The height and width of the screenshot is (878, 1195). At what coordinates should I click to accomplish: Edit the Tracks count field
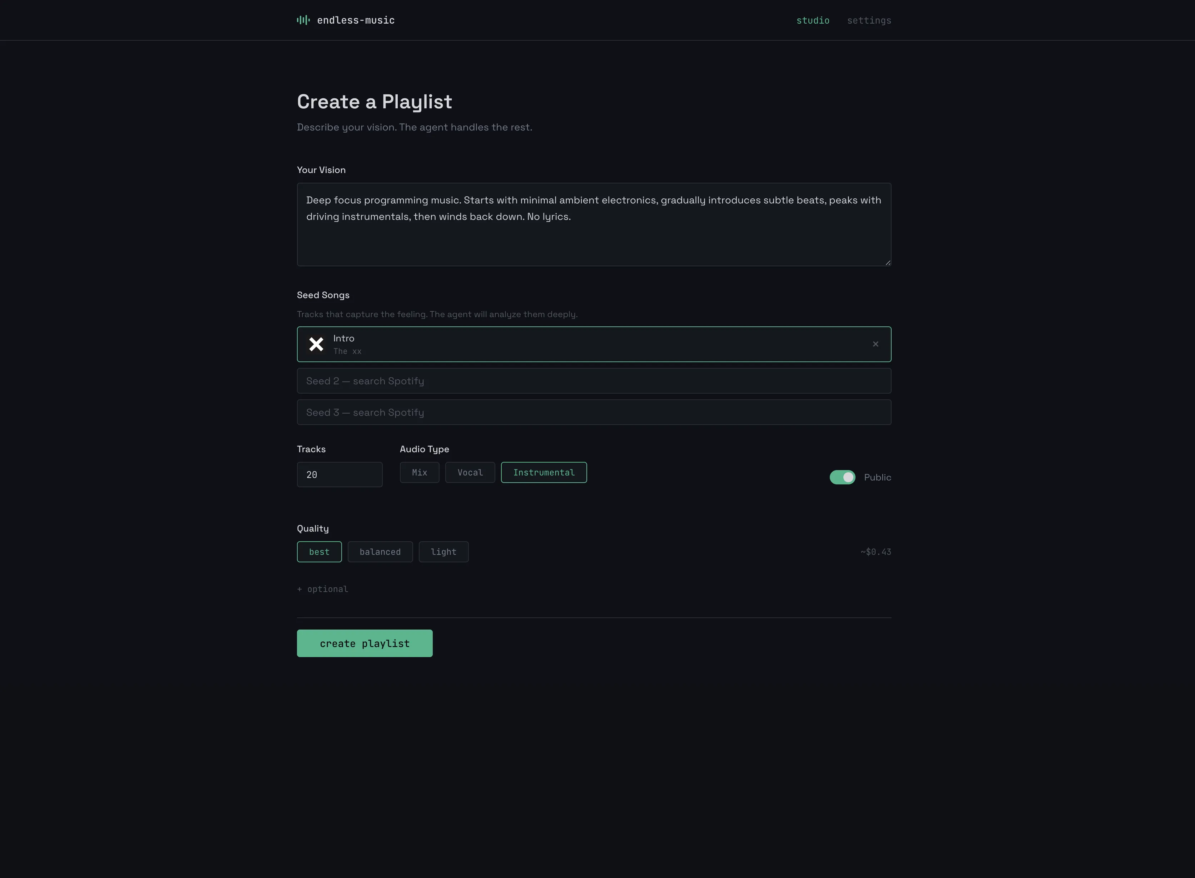(x=339, y=474)
